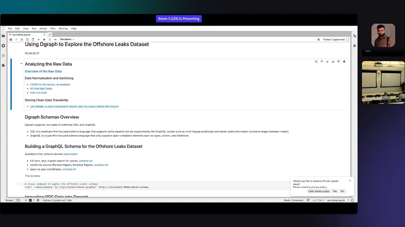
Task: Show running terminals and kernels panel
Action: pos(3,46)
